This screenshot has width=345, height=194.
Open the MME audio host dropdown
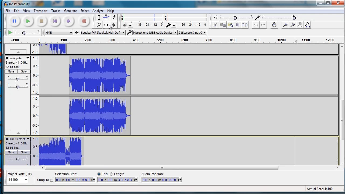tap(58, 32)
